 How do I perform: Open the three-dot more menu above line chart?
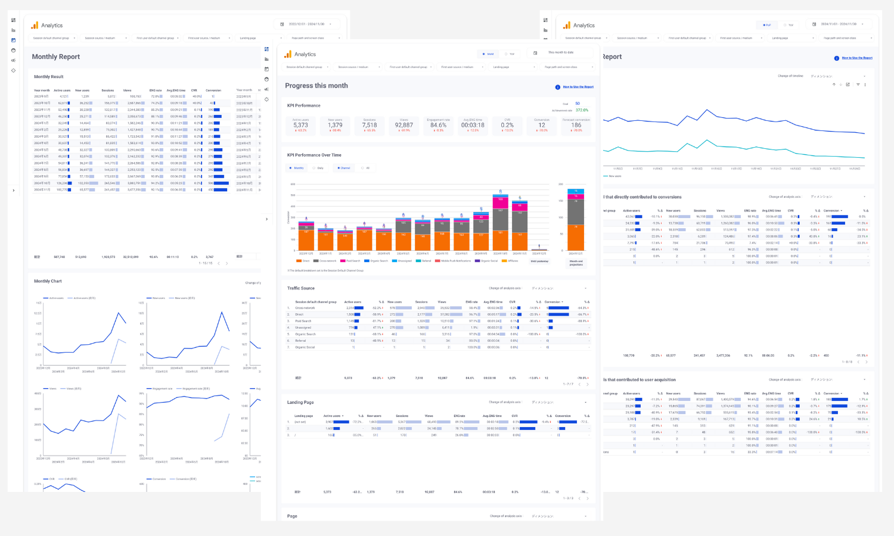click(x=865, y=85)
